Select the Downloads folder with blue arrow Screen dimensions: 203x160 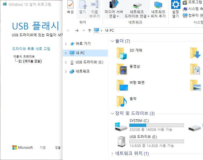(x=195, y=53)
